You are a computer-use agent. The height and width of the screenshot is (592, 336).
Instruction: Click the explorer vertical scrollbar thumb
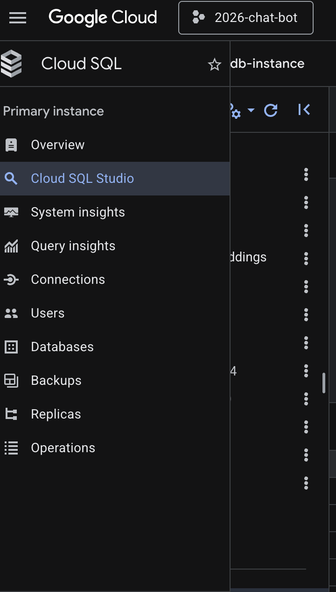pos(324,383)
